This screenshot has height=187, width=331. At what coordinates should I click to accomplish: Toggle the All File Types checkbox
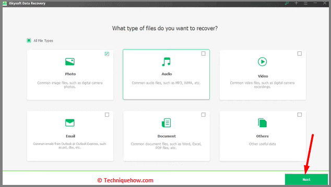tap(29, 41)
